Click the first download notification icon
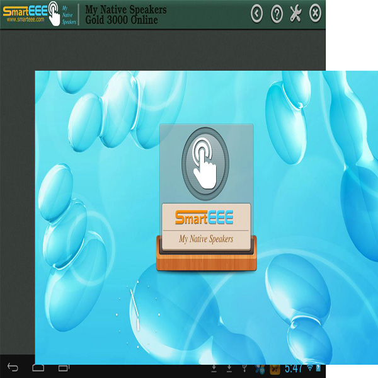 pyautogui.click(x=214, y=368)
